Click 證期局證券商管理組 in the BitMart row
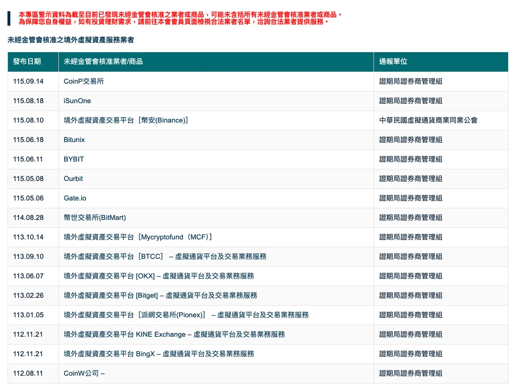516x386 pixels. pyautogui.click(x=410, y=217)
